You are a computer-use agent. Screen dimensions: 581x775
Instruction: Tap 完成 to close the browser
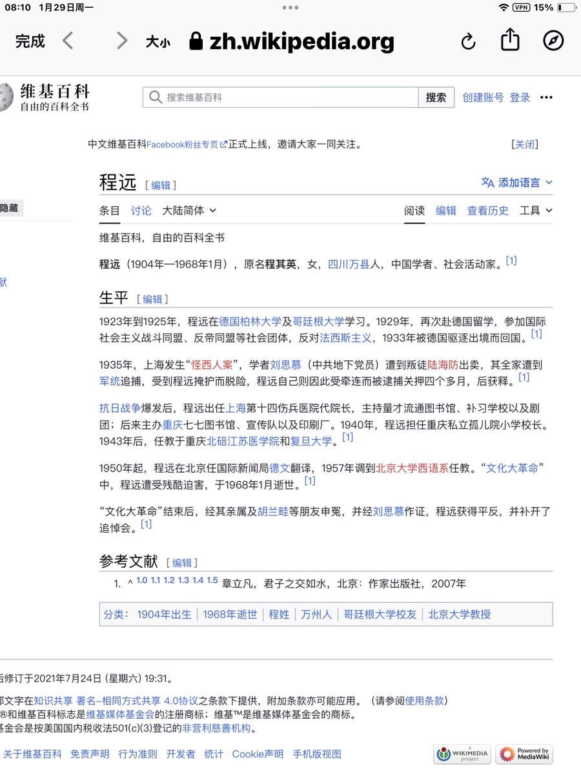tap(30, 42)
